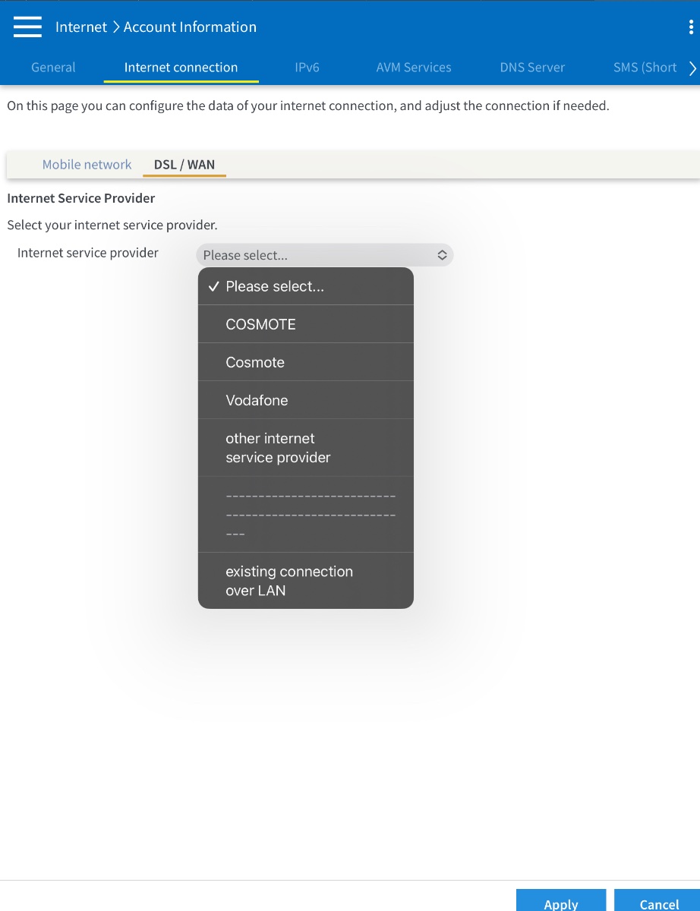Choose uppercase COSMOTE provider option

306,324
